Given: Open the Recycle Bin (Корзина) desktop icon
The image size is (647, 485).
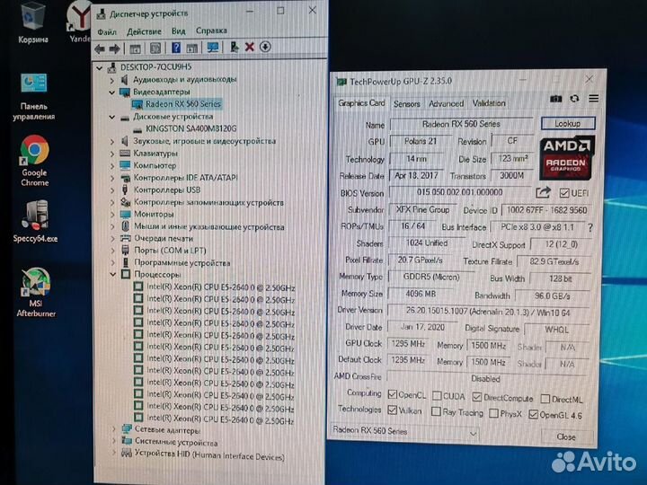Looking at the screenshot, I should [x=33, y=22].
